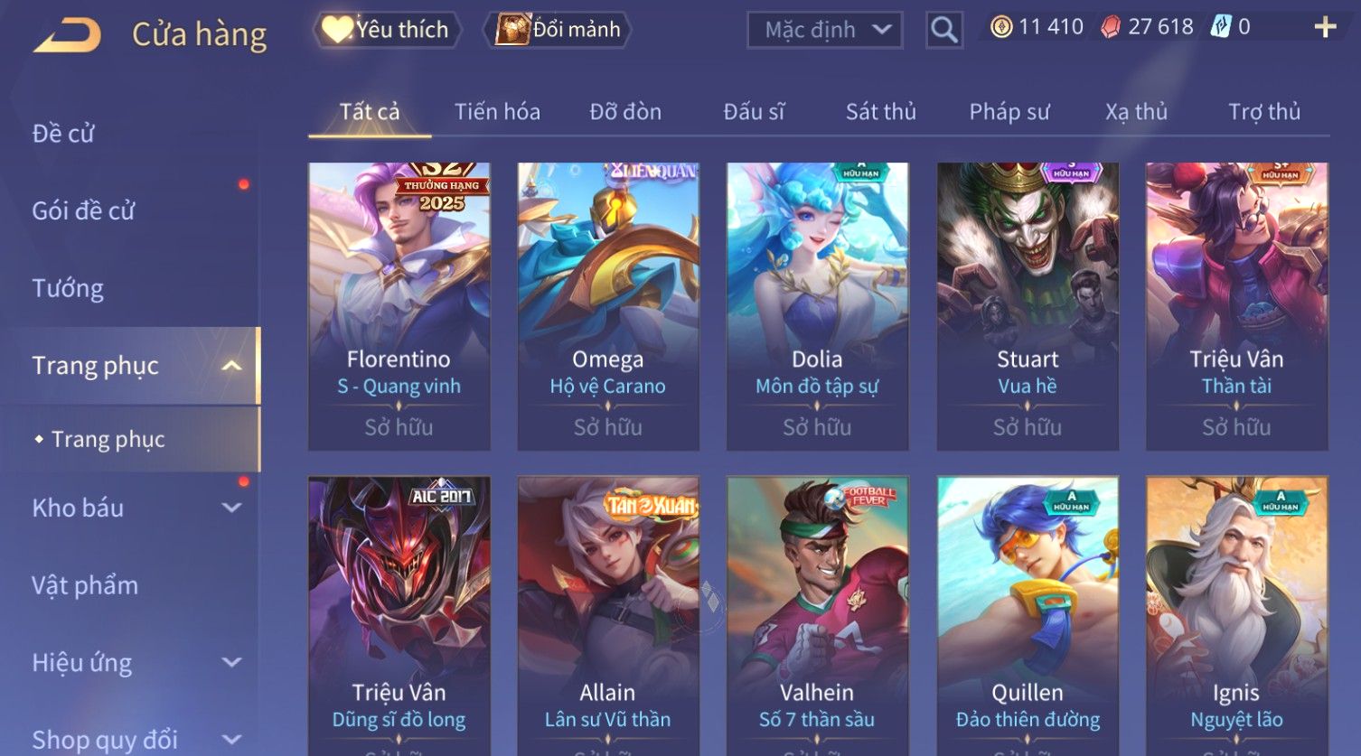
Task: Tap the plus icon to add currency
Action: (1325, 28)
